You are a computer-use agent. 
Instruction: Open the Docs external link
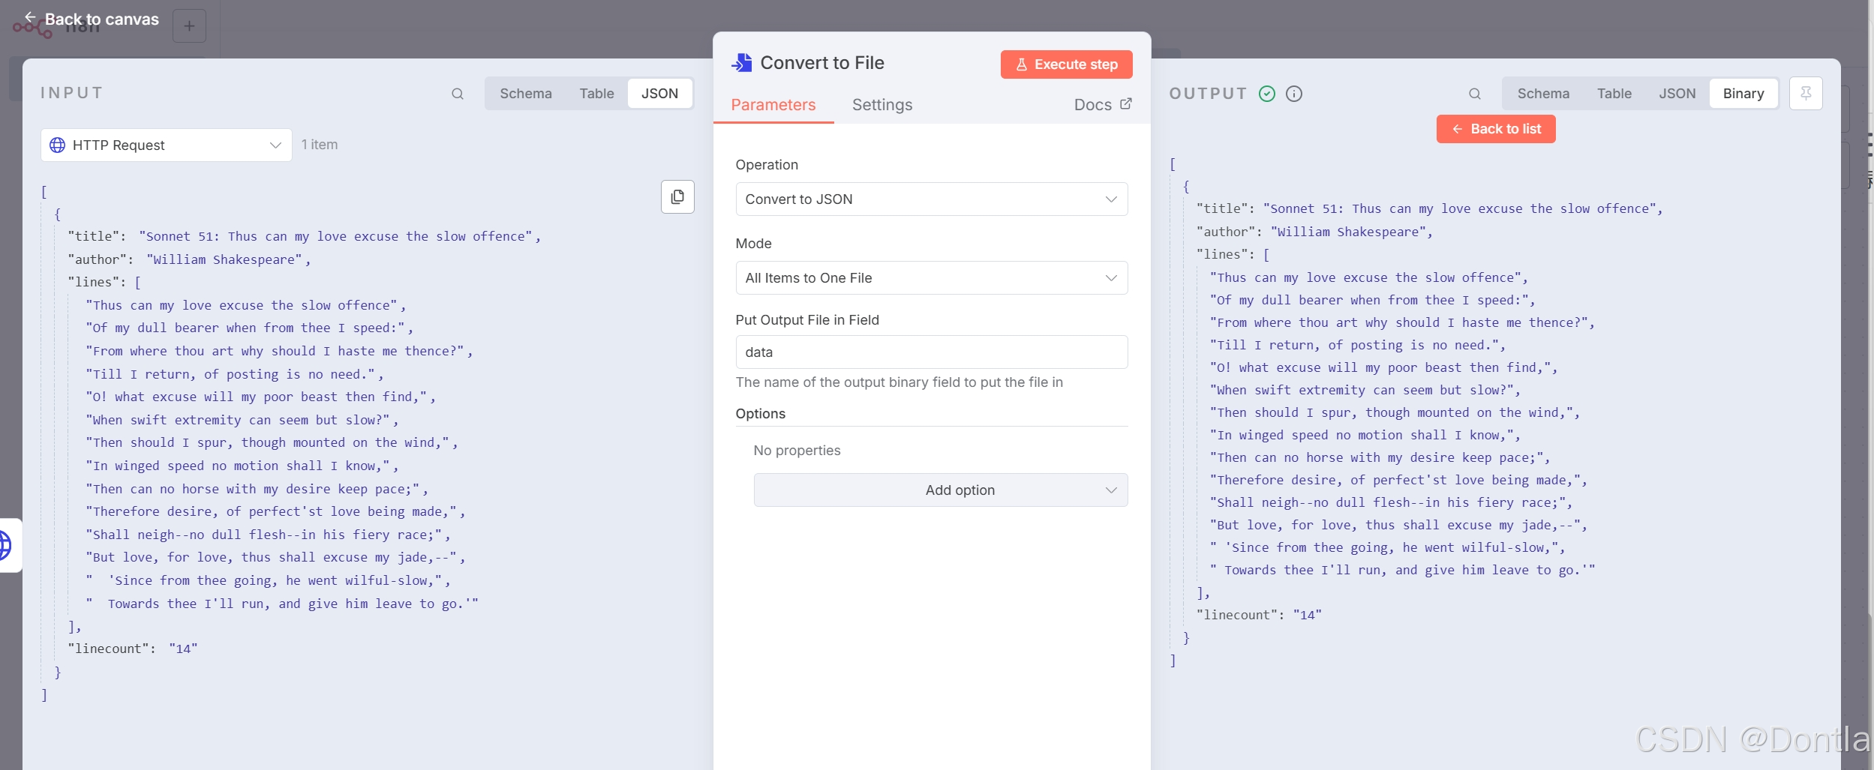tap(1103, 105)
